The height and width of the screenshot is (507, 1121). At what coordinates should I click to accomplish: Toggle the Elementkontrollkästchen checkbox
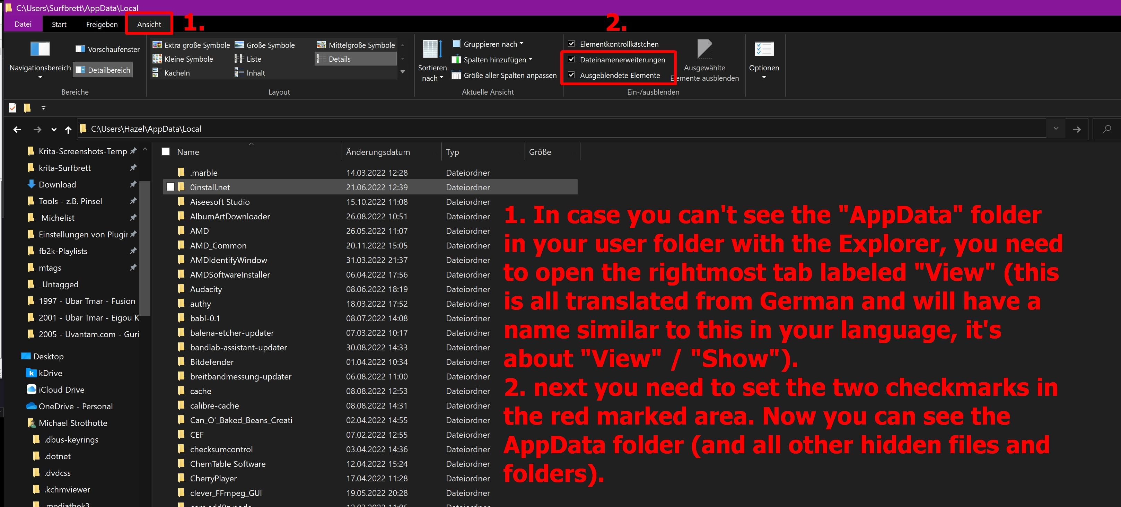[x=572, y=44]
